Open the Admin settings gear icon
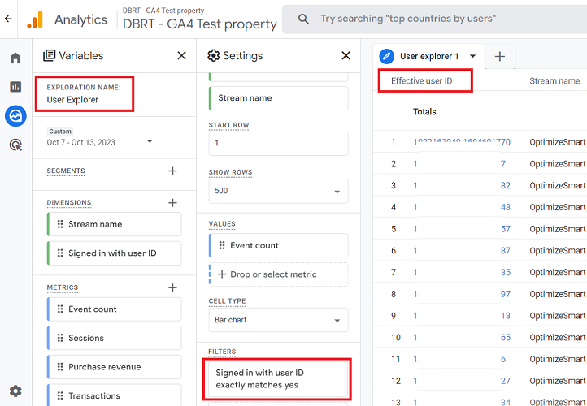Viewport: 587px width, 406px height. (x=15, y=391)
